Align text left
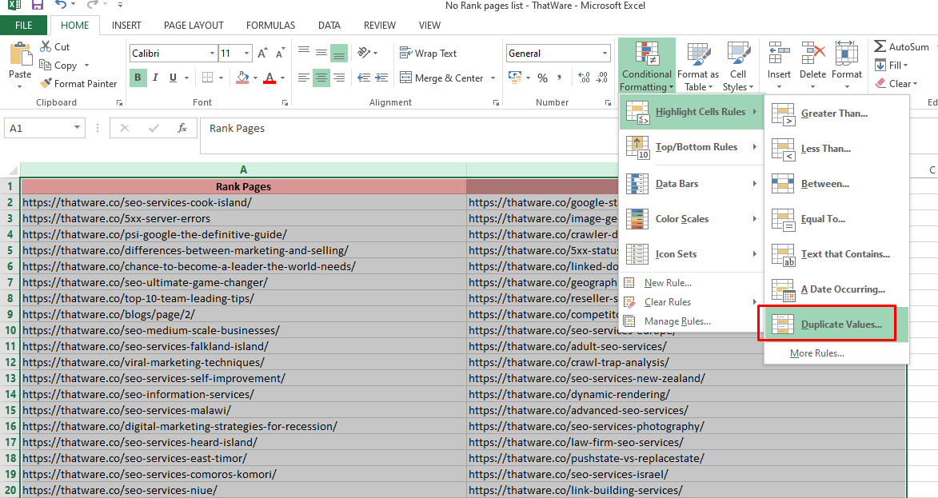This screenshot has width=938, height=498. coord(304,78)
